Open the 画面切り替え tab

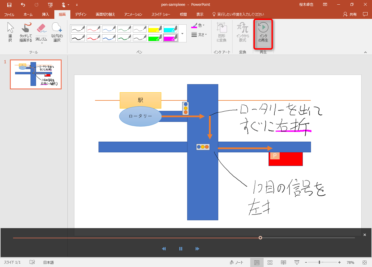tap(105, 14)
